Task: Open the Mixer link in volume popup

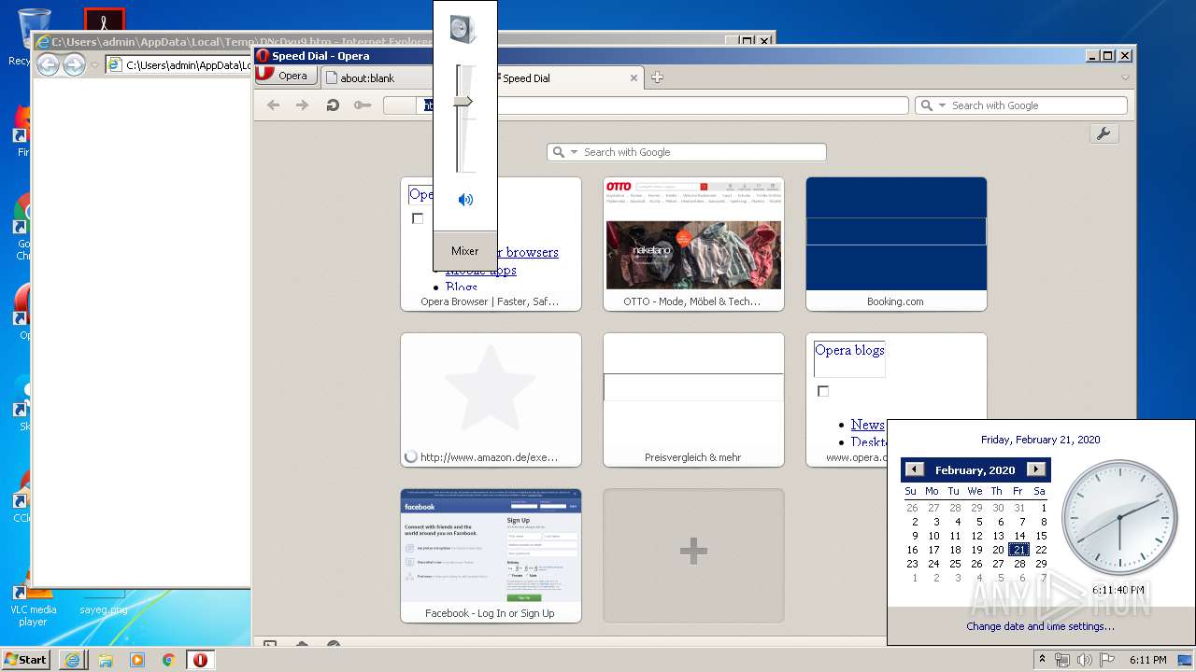Action: (464, 251)
